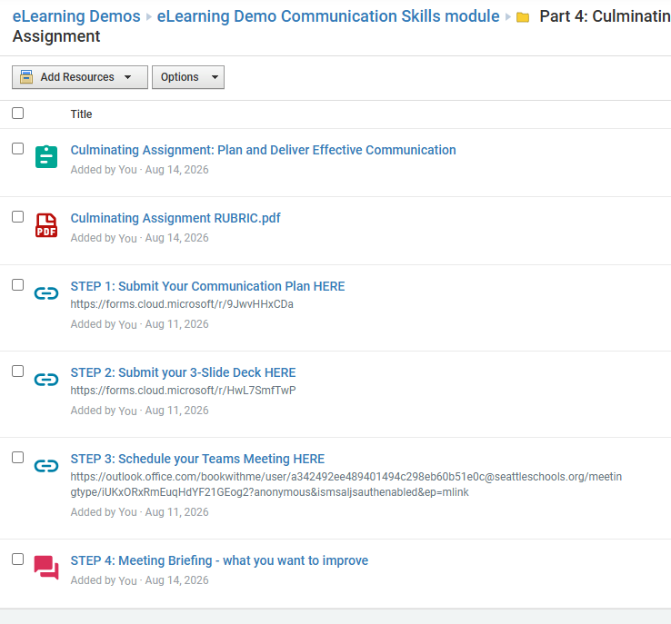The image size is (671, 624).
Task: Tick the STEP 3 Teams Meeting checkbox
Action: tap(17, 457)
